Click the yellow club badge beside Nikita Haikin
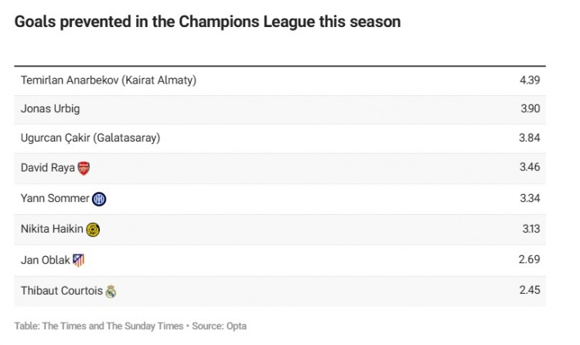Screen dimensions: 580x345 [x=94, y=230]
